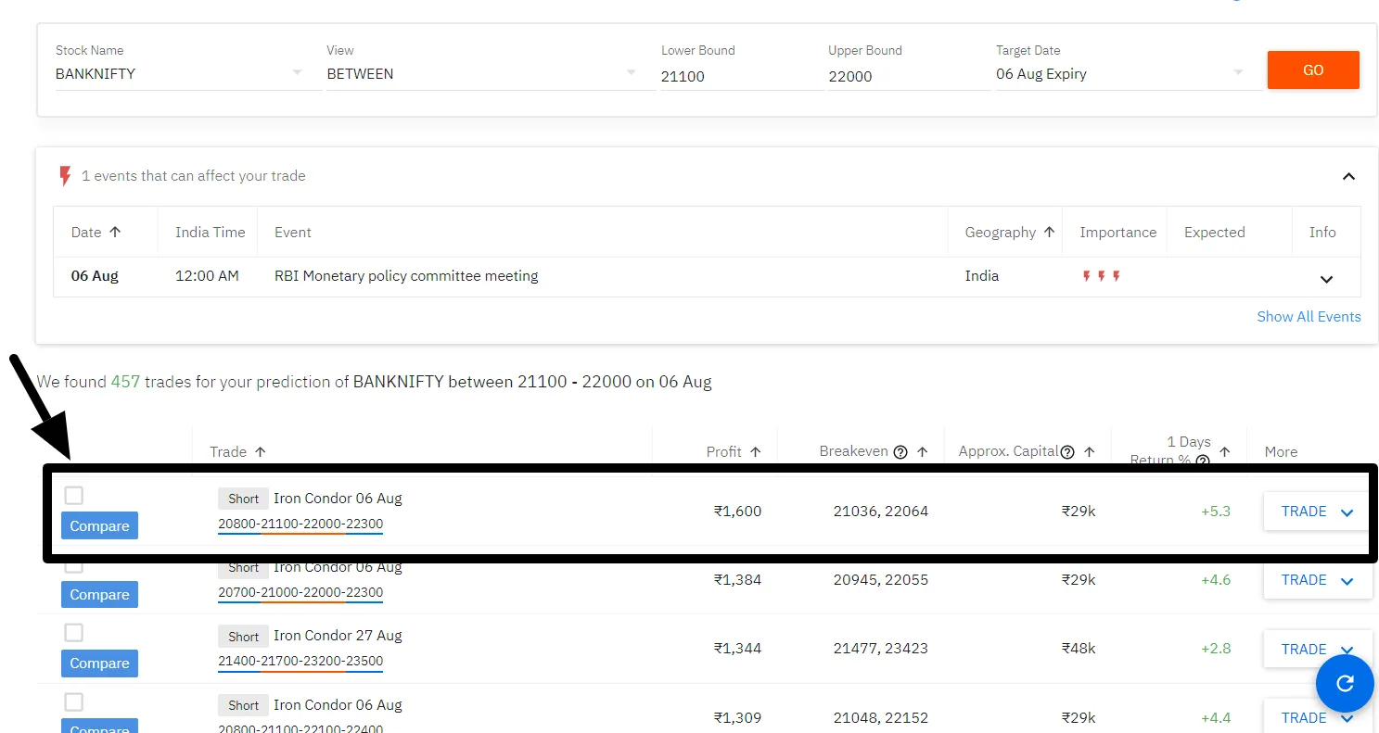
Task: Tick checkbox for 20800-21100-22000-22300 Iron Condor
Action: click(73, 496)
